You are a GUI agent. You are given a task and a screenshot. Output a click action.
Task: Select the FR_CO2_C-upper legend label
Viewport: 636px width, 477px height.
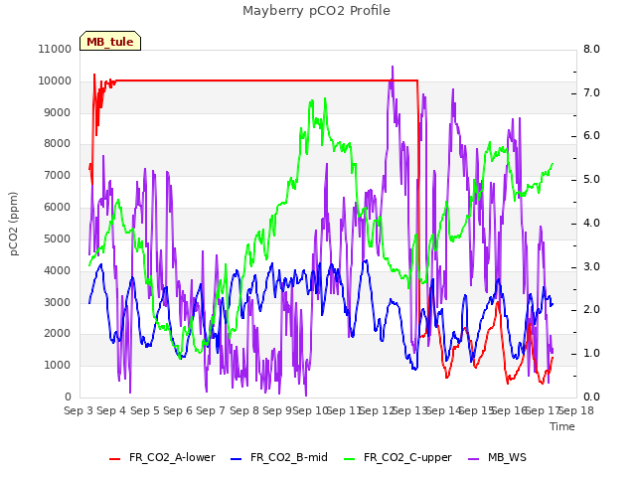tap(407, 457)
